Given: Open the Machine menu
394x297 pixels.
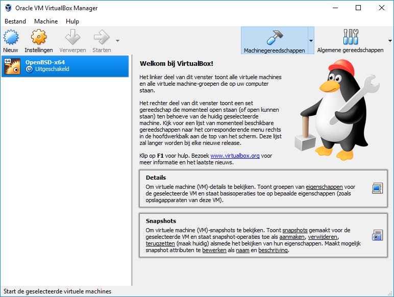Looking at the screenshot, I should click(46, 21).
